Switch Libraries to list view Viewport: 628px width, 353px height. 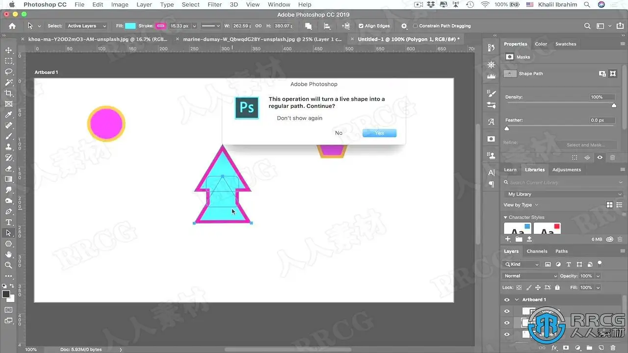(619, 205)
